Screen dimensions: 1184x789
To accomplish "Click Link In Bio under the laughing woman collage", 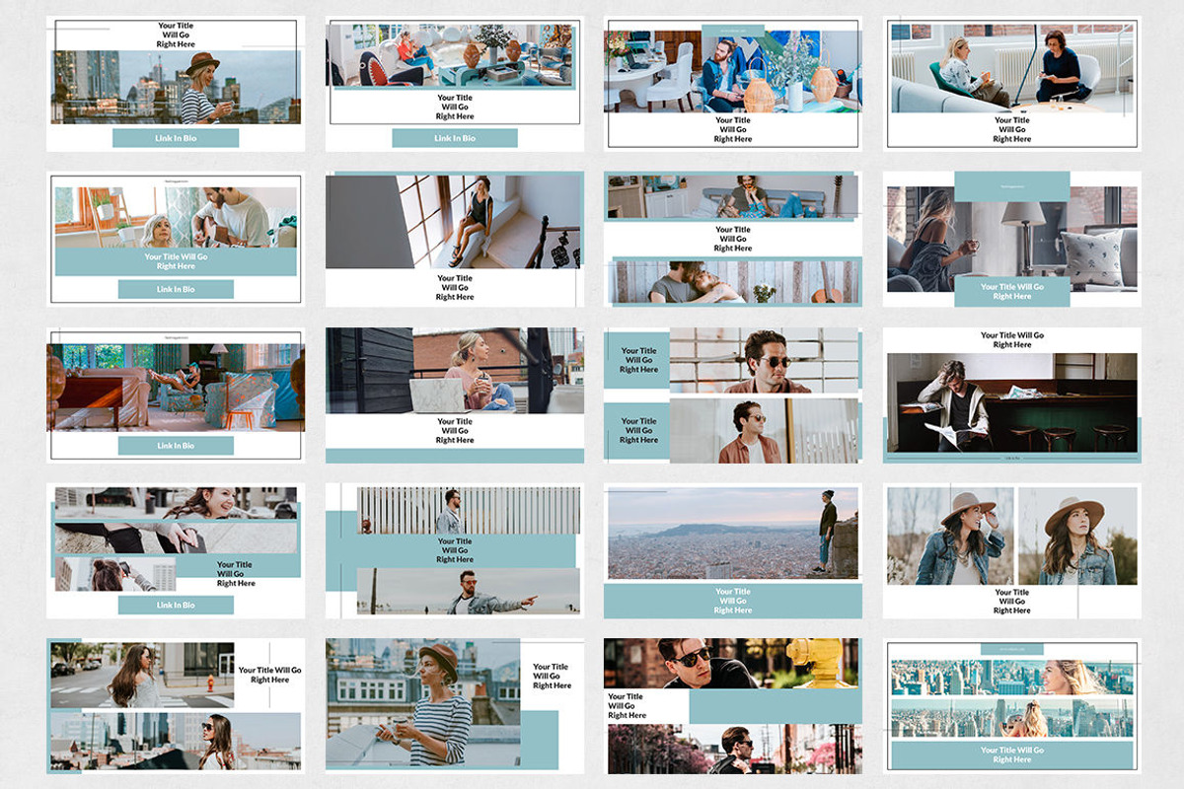I will (176, 605).
